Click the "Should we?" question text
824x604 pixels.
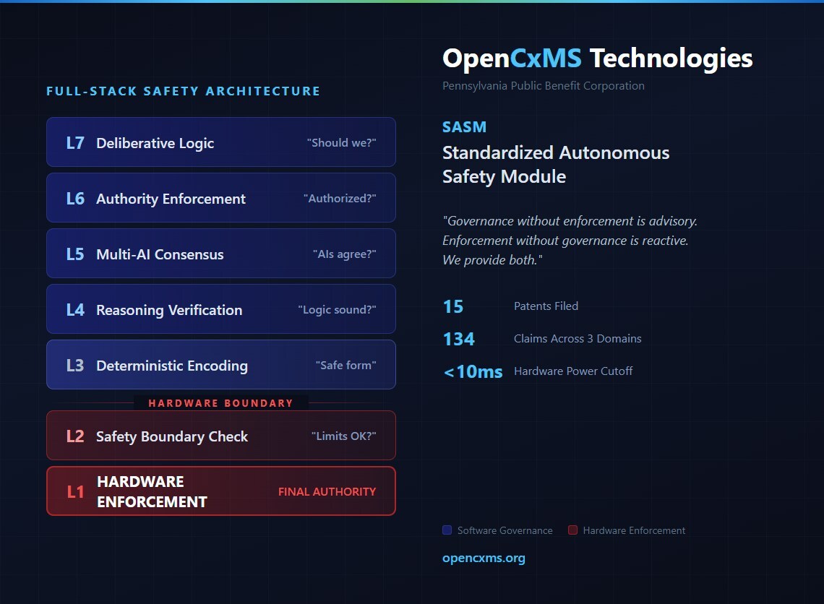click(x=341, y=142)
